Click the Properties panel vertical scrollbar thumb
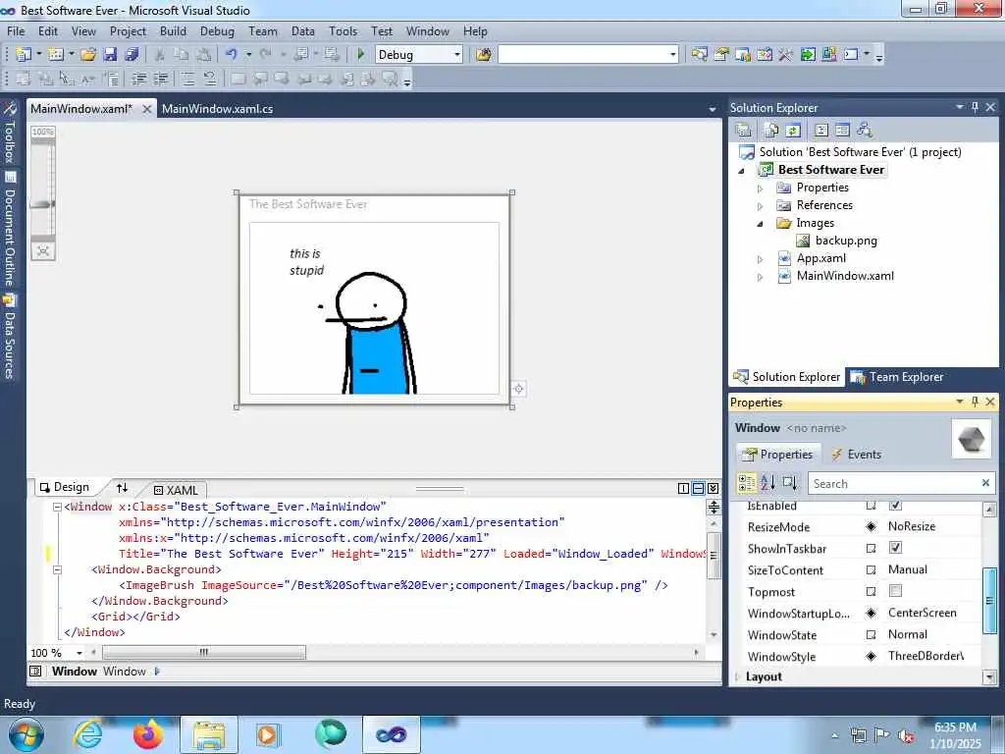This screenshot has height=754, width=1005. [989, 601]
